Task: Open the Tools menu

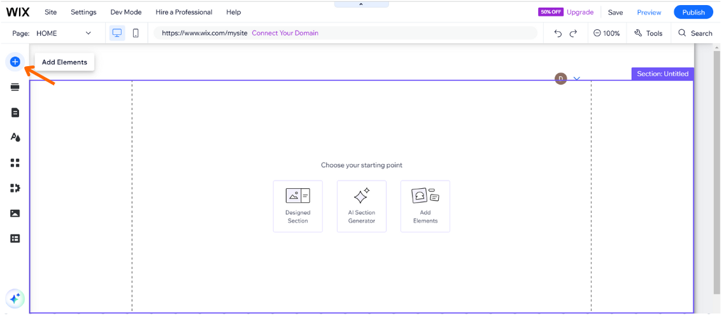Action: [x=648, y=33]
